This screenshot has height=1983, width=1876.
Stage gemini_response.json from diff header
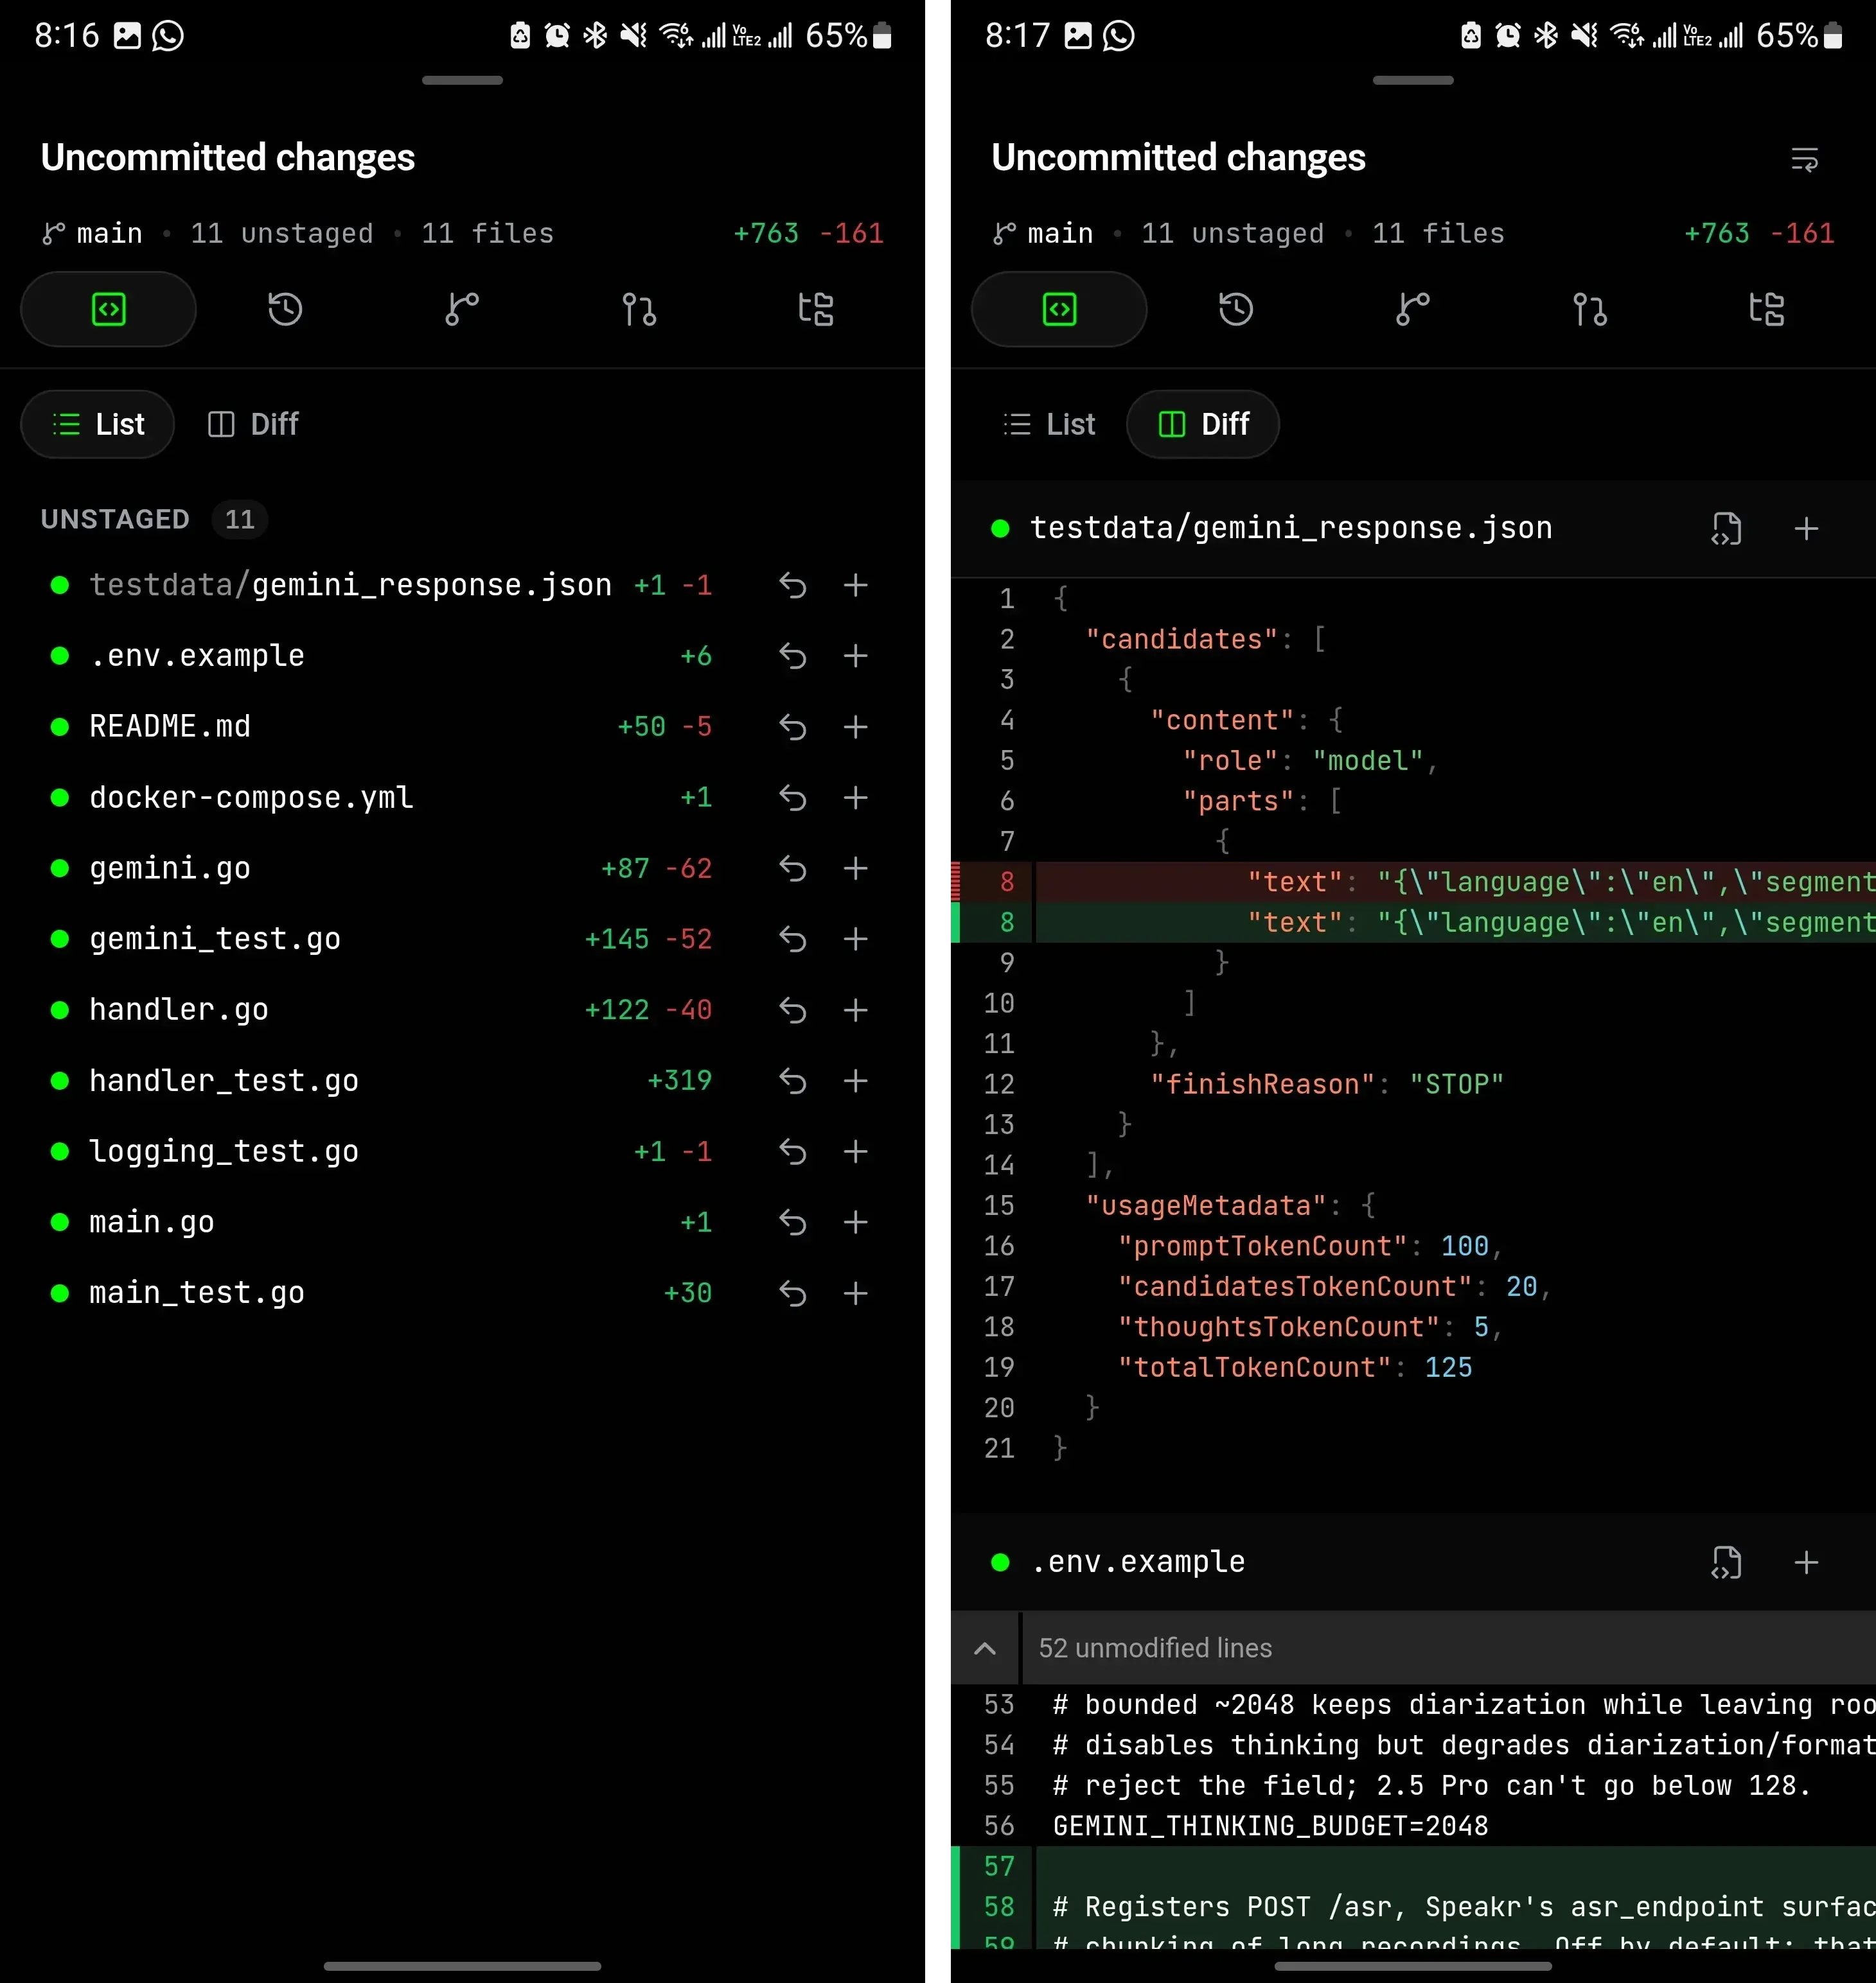(x=1806, y=529)
